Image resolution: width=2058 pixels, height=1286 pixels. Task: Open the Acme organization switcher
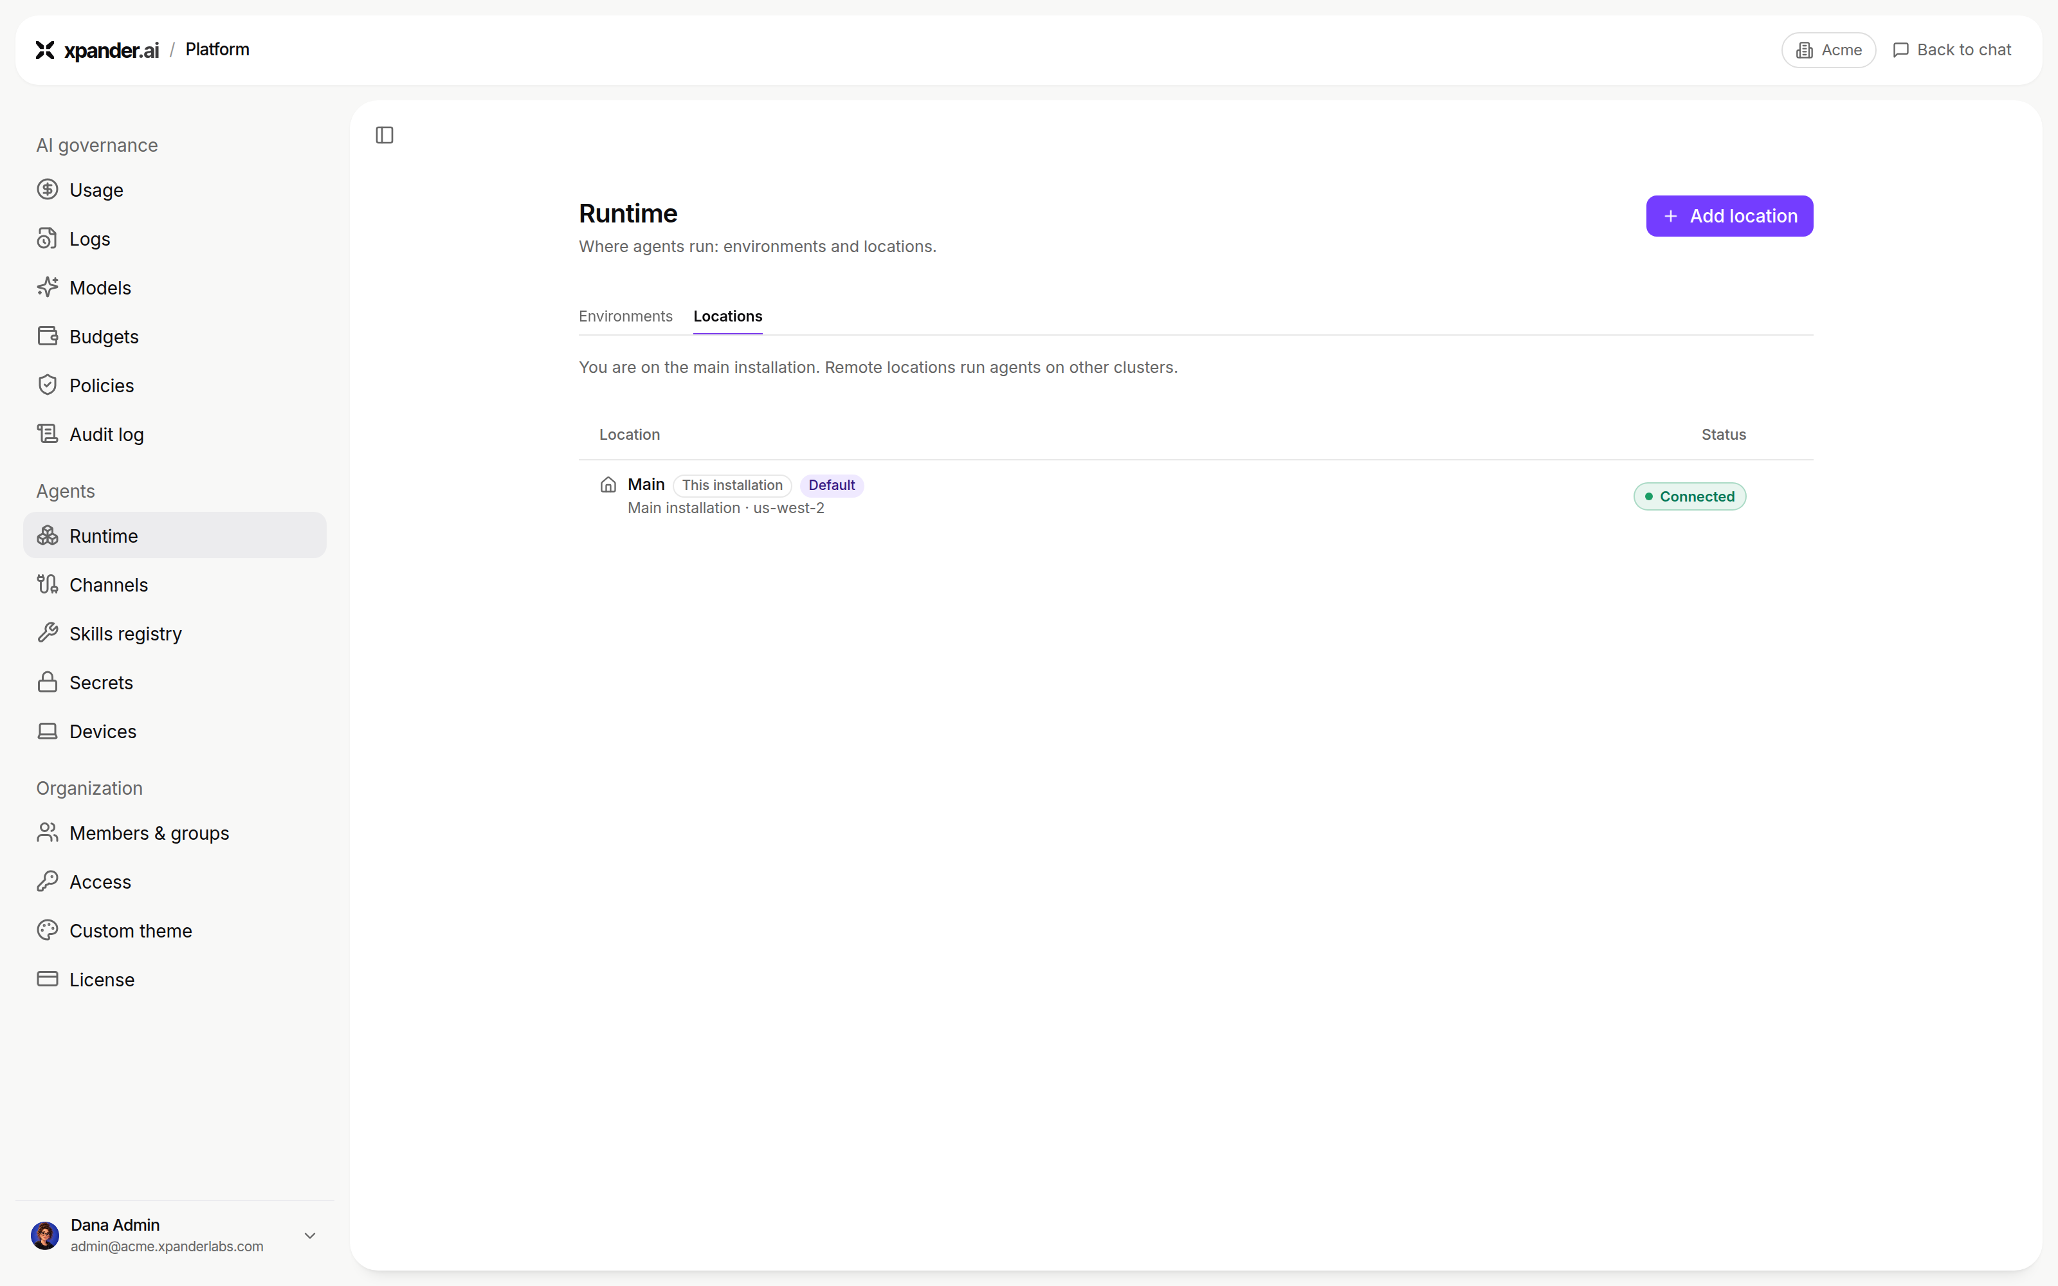coord(1828,50)
